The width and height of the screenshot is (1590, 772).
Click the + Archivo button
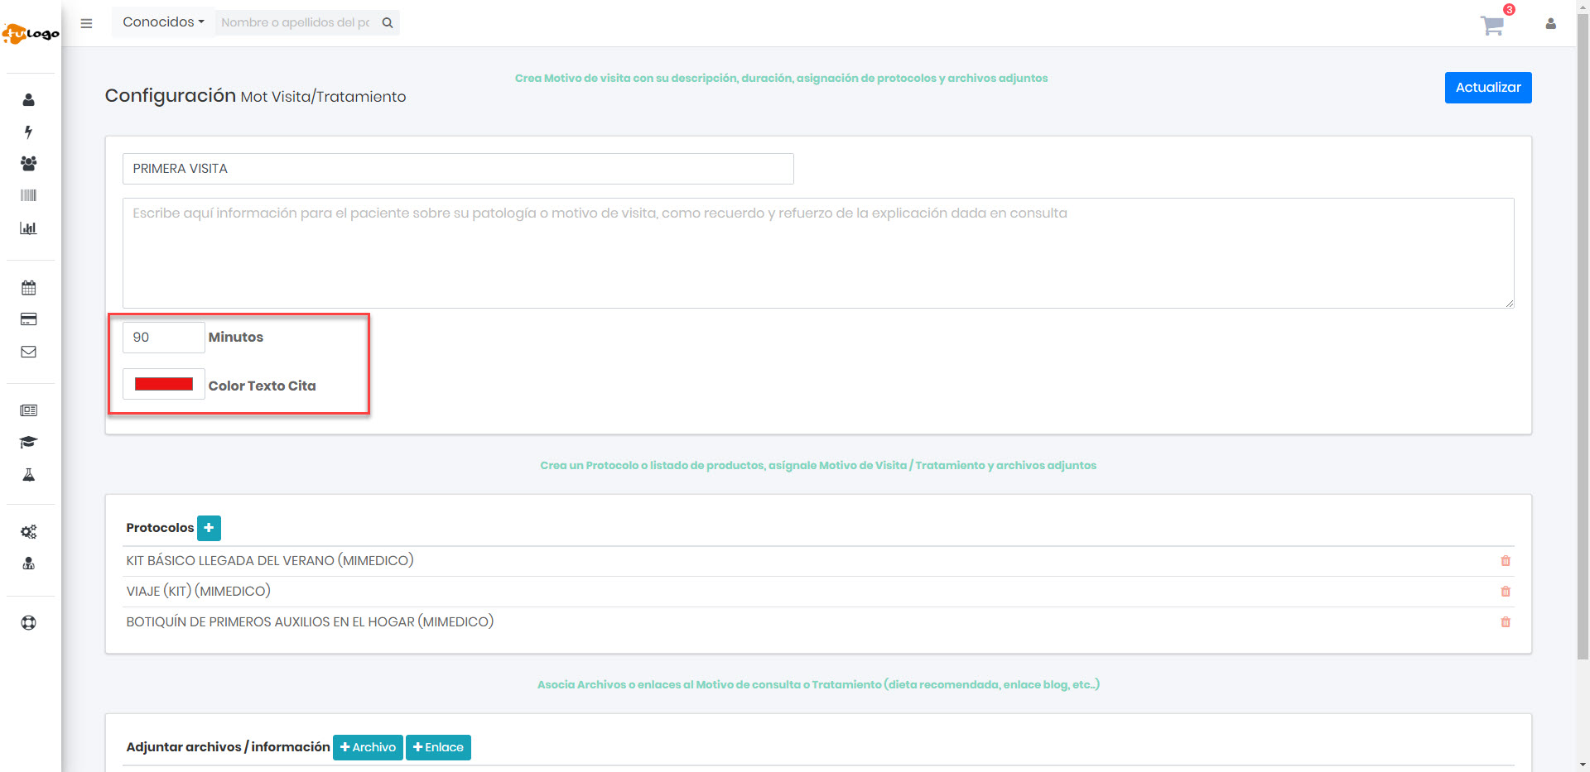368,747
